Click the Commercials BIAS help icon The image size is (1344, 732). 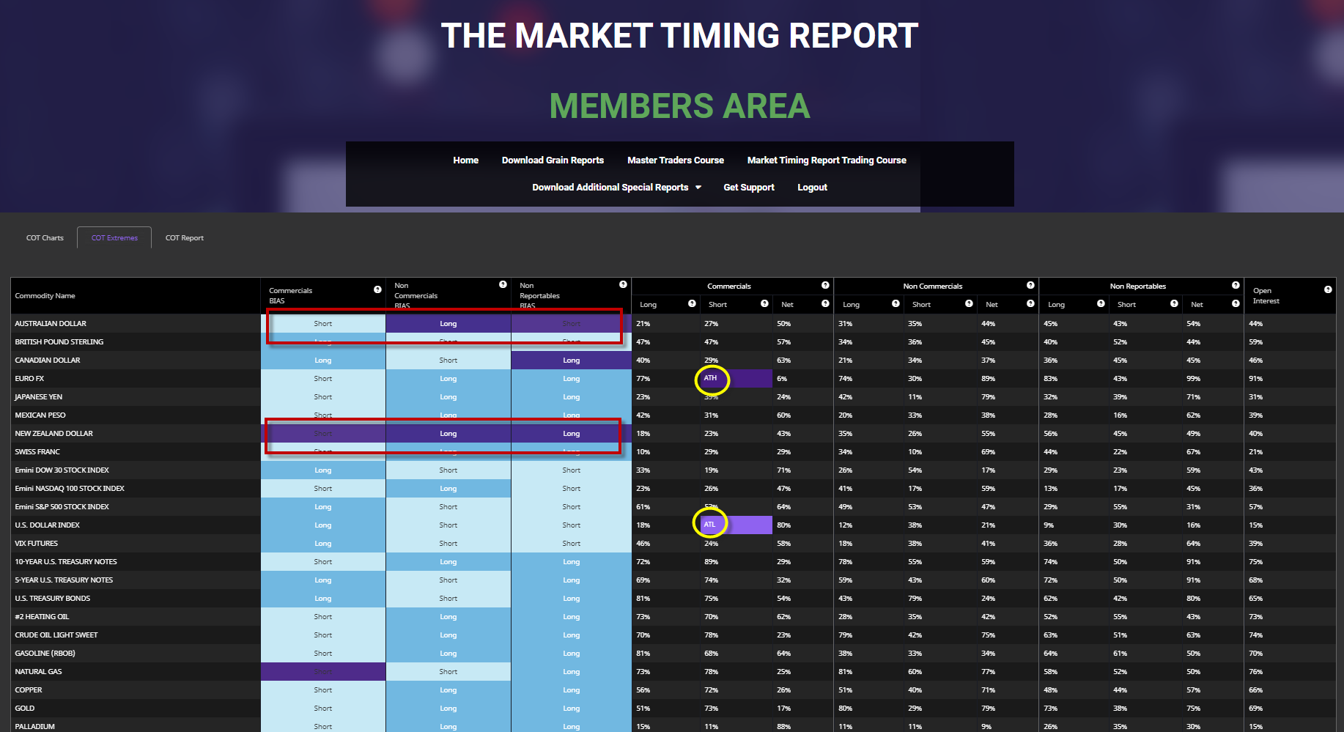coord(377,289)
